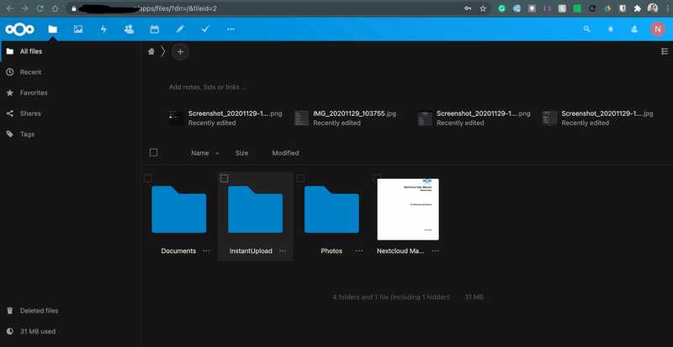The width and height of the screenshot is (673, 347).
Task: Open the Contacts app icon
Action: point(129,29)
